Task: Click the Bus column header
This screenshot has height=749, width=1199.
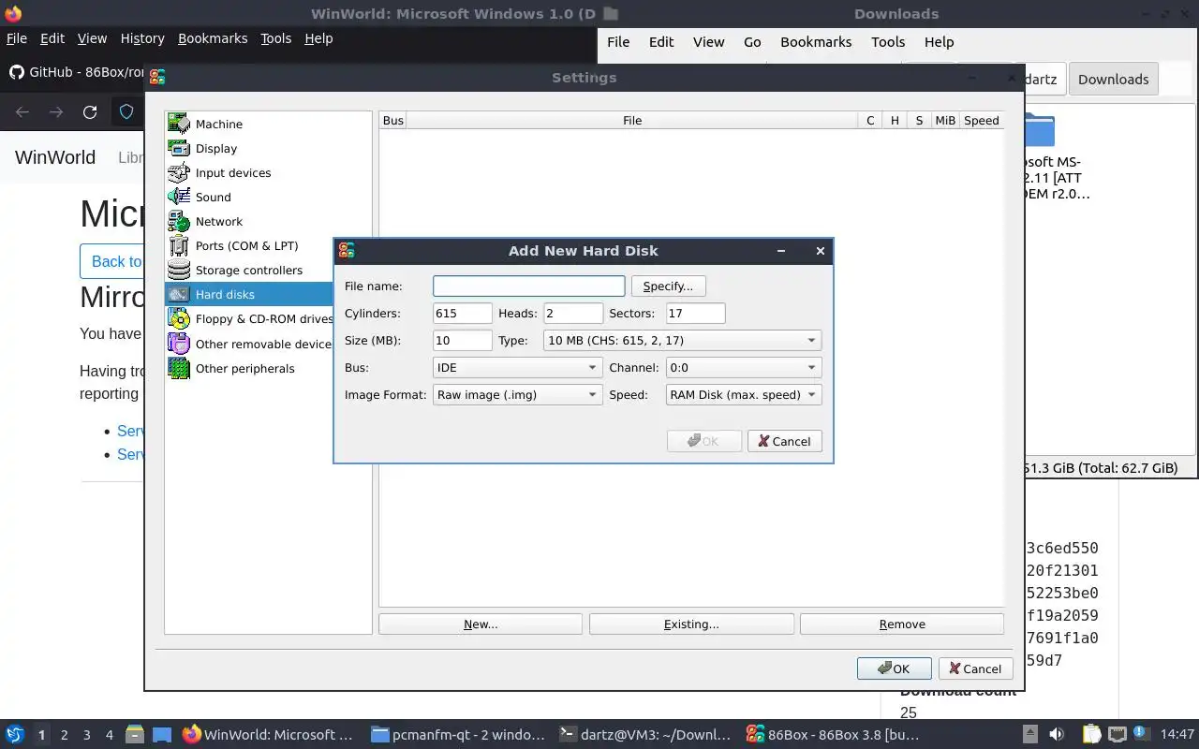Action: pos(393,120)
